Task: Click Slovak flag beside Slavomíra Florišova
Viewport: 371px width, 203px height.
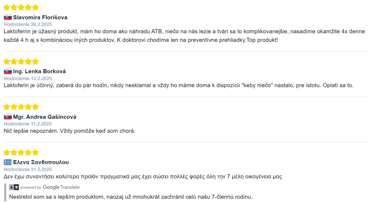Action: coord(8,17)
